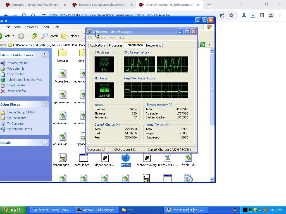Image resolution: width=286 pixels, height=214 pixels.
Task: Open the Task Manager View menu
Action: [x=112, y=38]
